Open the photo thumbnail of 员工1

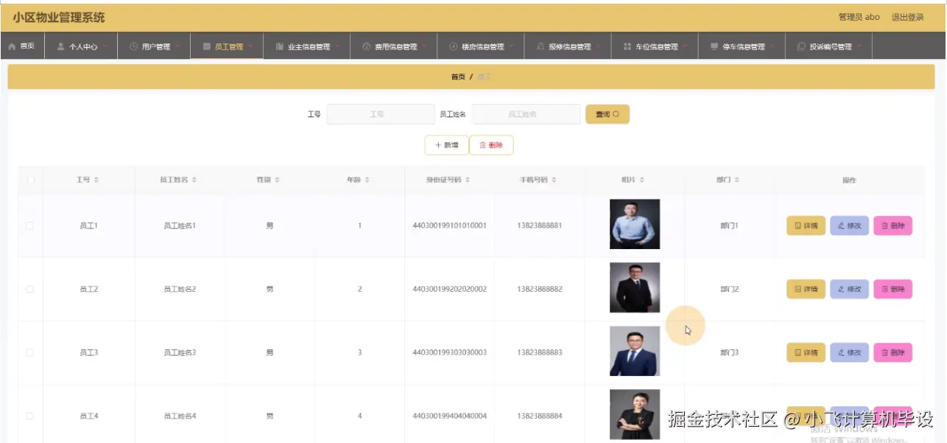pos(635,224)
